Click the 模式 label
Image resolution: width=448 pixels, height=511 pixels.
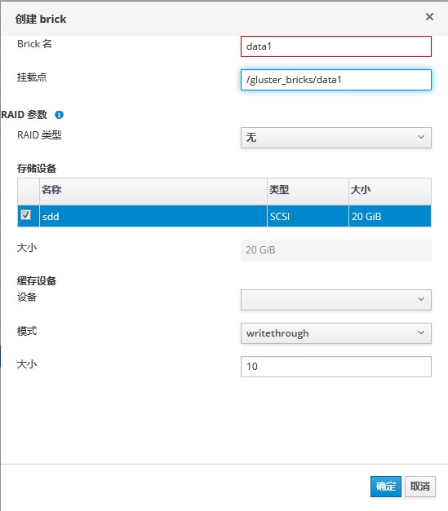27,331
